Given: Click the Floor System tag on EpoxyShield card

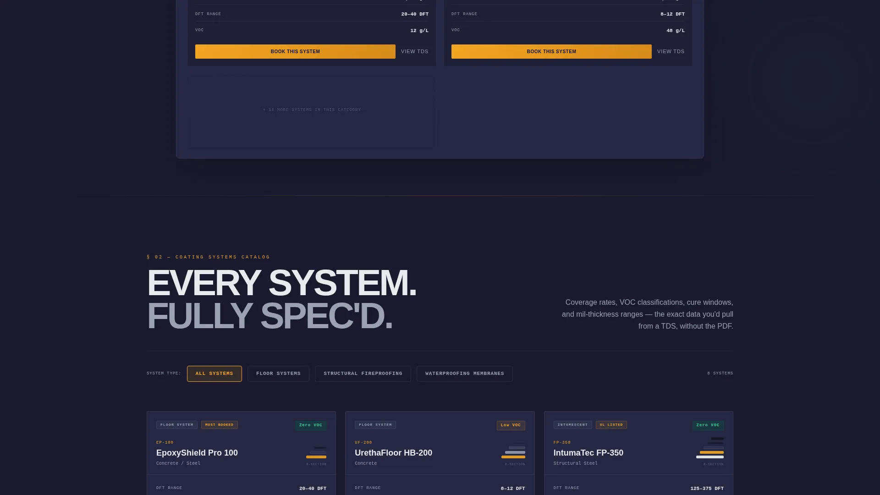Looking at the screenshot, I should coord(177,425).
